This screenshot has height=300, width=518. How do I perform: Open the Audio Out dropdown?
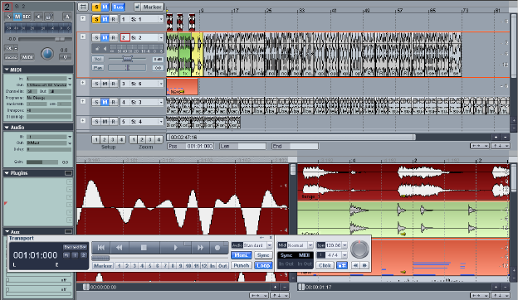click(x=70, y=143)
